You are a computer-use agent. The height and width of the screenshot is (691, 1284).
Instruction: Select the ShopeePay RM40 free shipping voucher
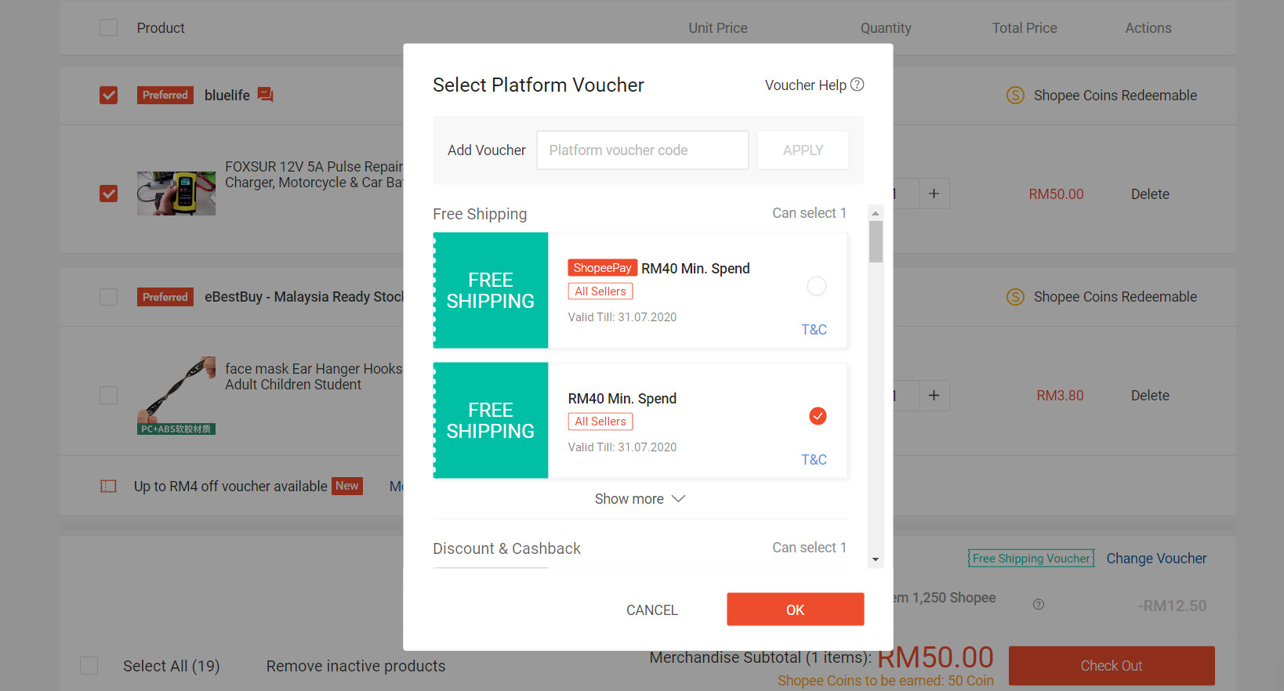(817, 286)
